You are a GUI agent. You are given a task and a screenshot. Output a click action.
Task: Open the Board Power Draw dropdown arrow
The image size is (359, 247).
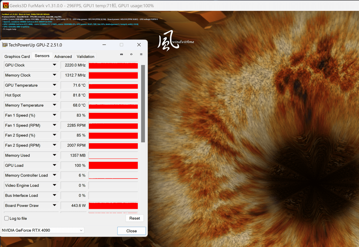(x=54, y=205)
